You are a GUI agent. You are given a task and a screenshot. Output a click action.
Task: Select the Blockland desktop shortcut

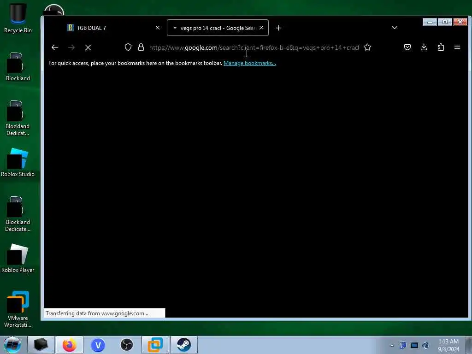18,67
